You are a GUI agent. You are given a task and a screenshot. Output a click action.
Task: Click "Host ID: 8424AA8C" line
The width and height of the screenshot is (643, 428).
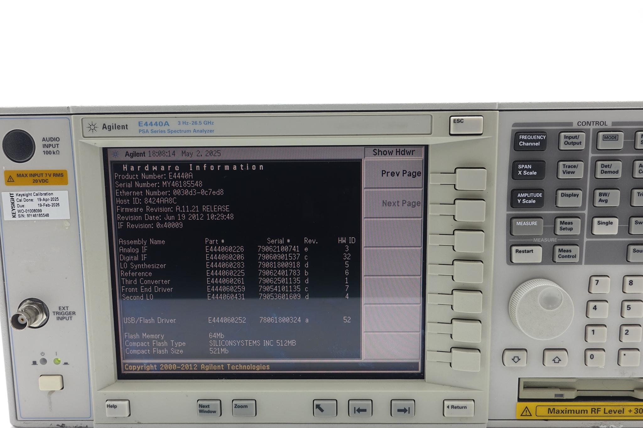click(146, 201)
